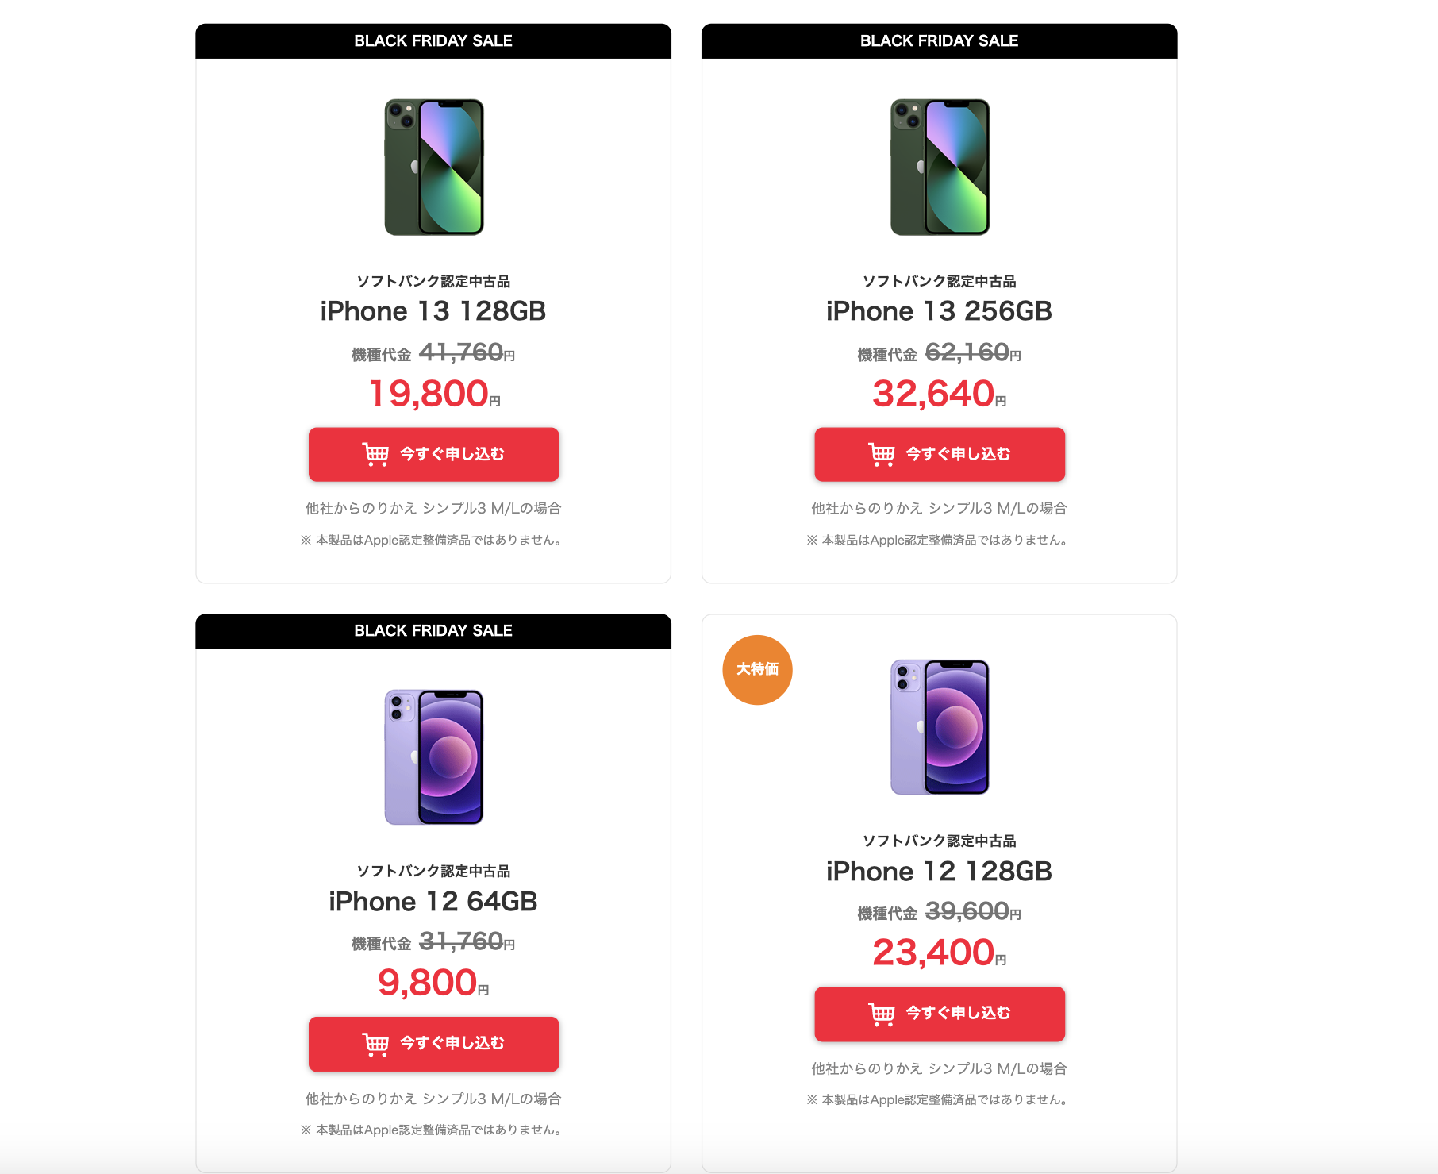Click the cart icon for iPhone 12 64GB
Image resolution: width=1438 pixels, height=1174 pixels.
375,1044
